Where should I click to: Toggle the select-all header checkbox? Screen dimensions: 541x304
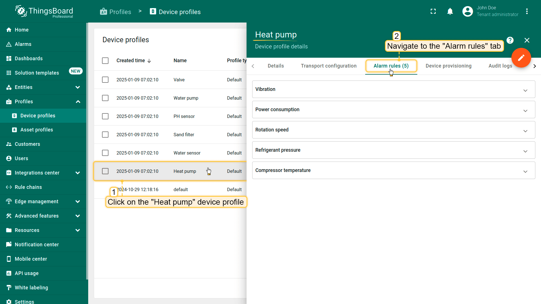click(x=105, y=61)
